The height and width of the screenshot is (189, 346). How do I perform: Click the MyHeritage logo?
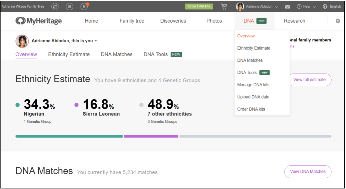pos(39,21)
